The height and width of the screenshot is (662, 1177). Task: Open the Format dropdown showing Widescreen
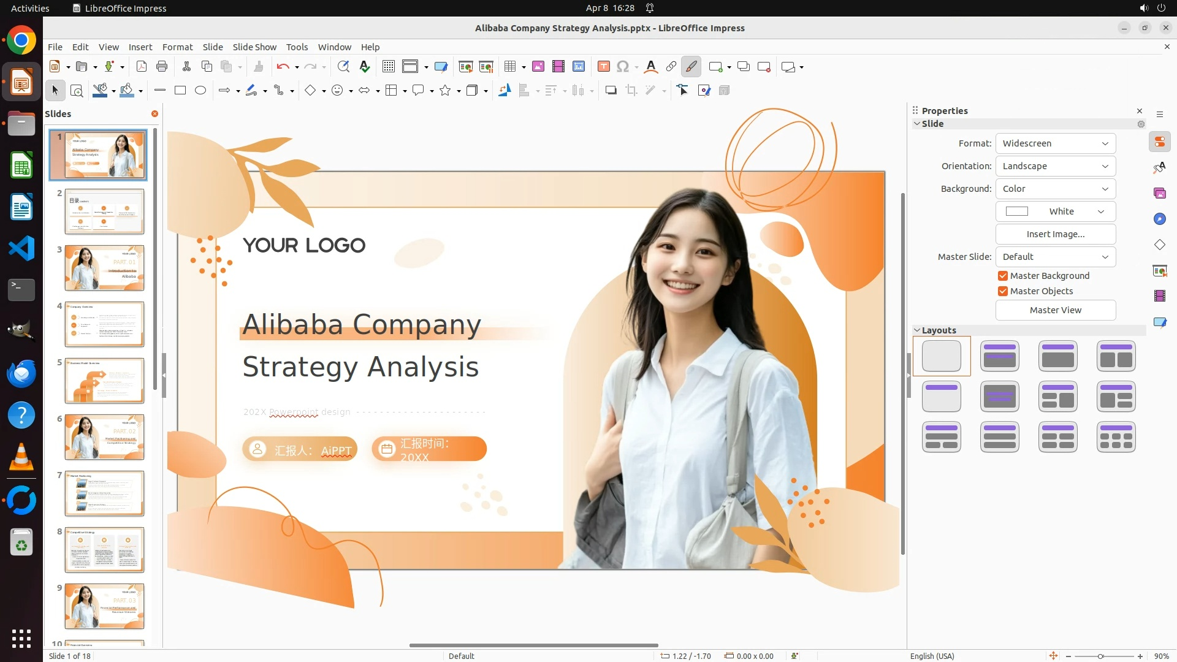click(x=1055, y=143)
